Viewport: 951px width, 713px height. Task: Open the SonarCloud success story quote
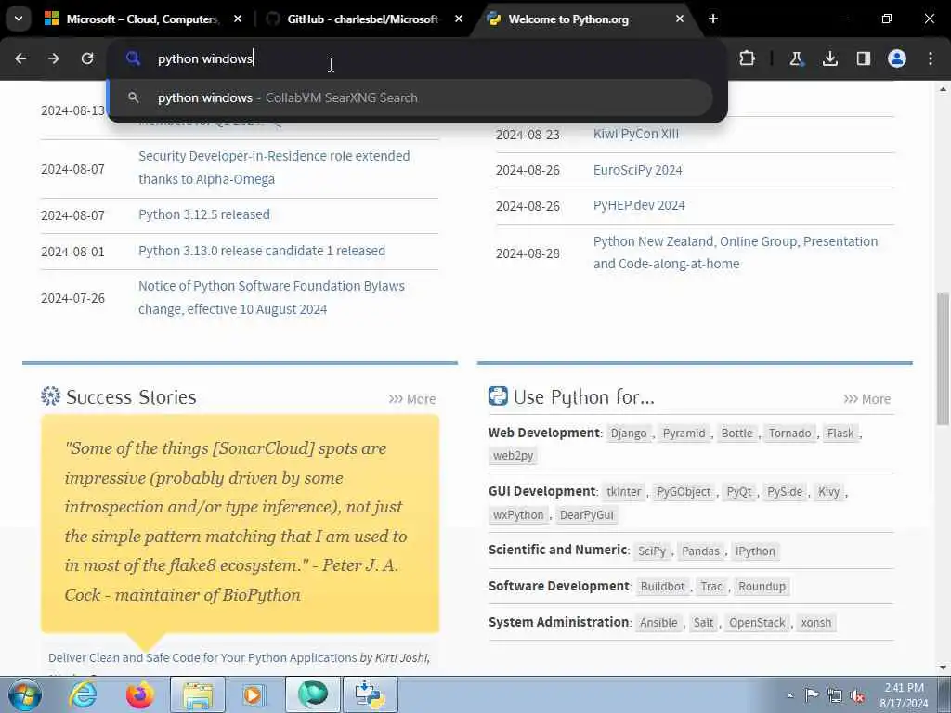coord(241,522)
